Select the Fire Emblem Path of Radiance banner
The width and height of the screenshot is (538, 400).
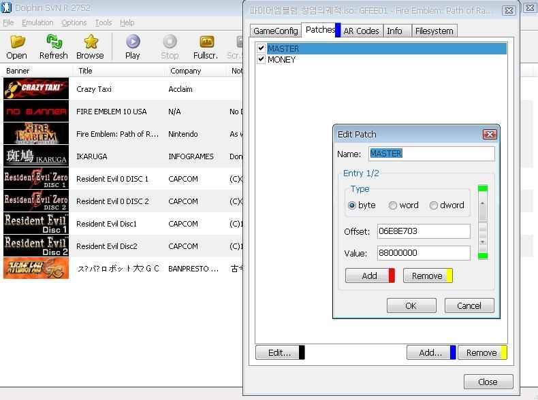36,134
